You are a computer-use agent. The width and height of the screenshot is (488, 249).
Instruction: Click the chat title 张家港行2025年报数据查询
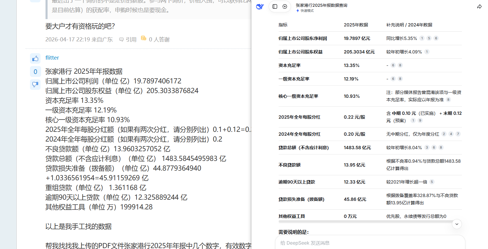(x=321, y=5)
